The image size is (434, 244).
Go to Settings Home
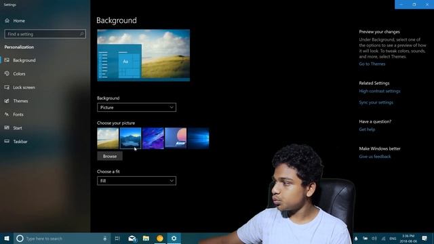[19, 20]
